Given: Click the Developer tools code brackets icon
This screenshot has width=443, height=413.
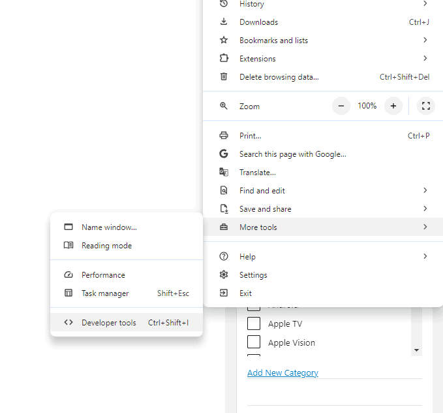Looking at the screenshot, I should pyautogui.click(x=69, y=323).
